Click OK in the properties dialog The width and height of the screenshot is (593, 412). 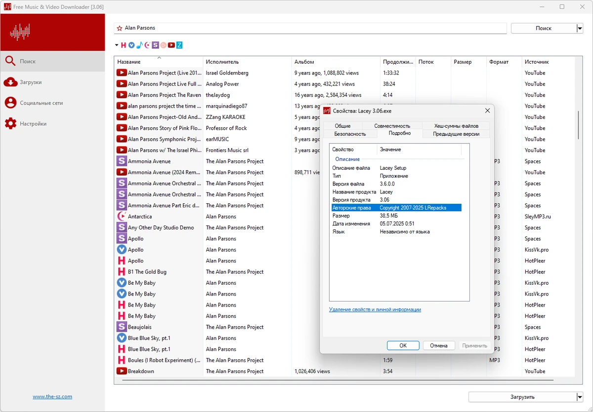point(403,345)
